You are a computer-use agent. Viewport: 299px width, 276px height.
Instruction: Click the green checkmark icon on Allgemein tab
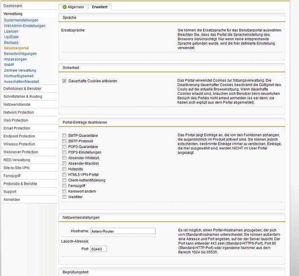pos(64,7)
